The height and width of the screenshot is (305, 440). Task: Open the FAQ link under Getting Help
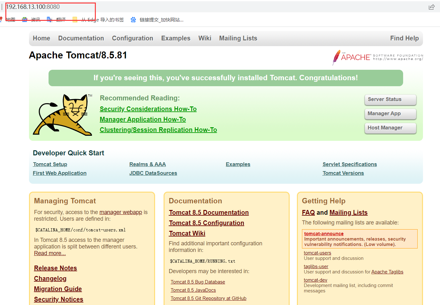pyautogui.click(x=308, y=212)
